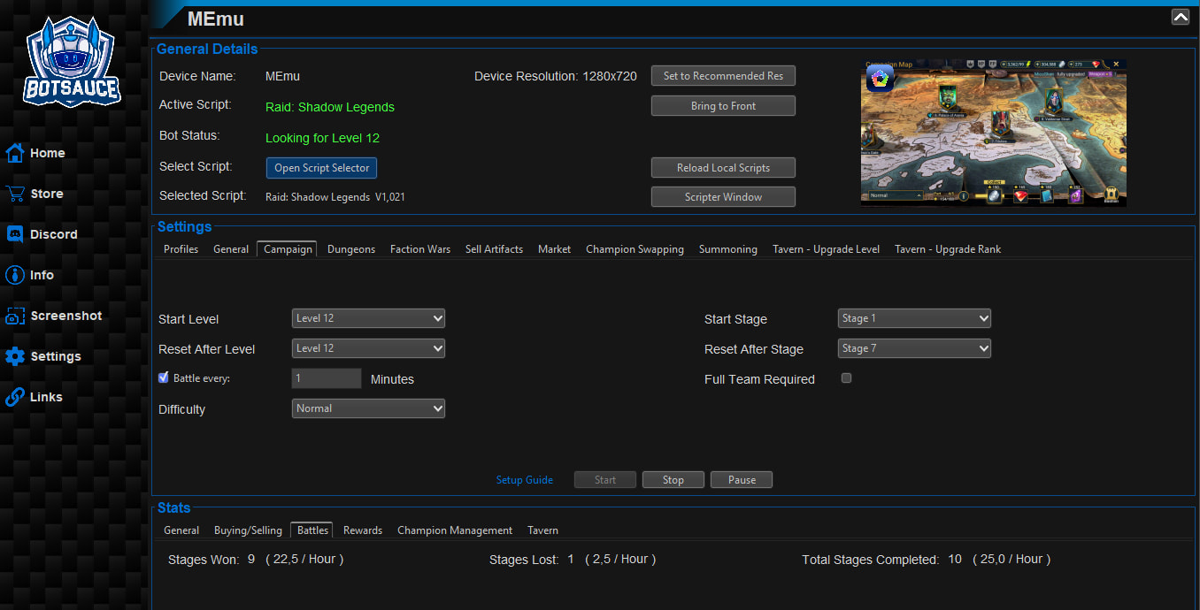Open the Setup Guide link
This screenshot has width=1200, height=610.
pos(524,480)
